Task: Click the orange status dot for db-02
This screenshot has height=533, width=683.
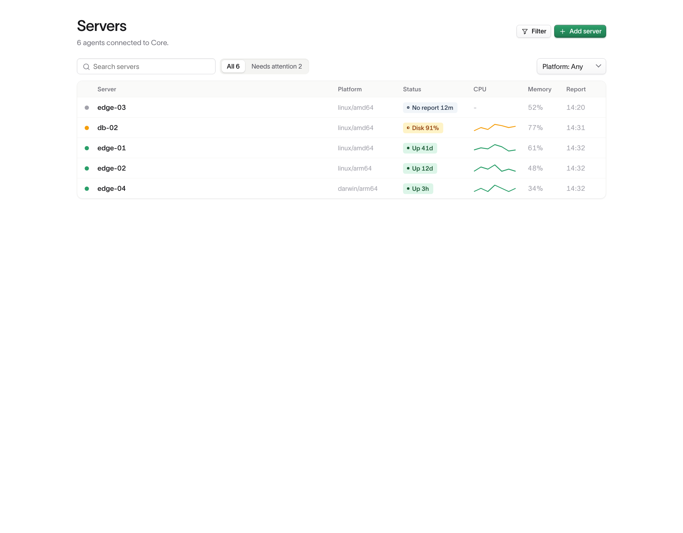Action: [87, 128]
